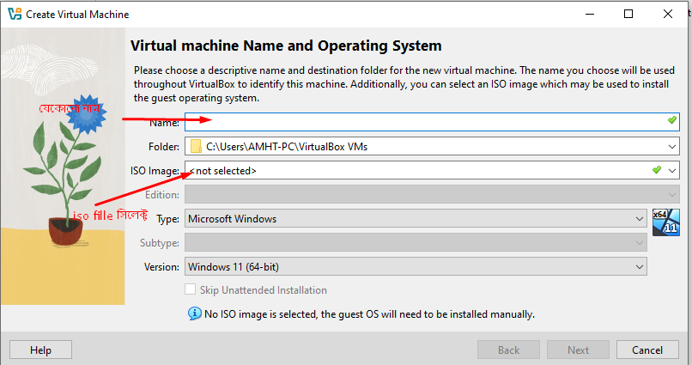The image size is (692, 365).
Task: Open the ISO Image dropdown list
Action: 672,171
